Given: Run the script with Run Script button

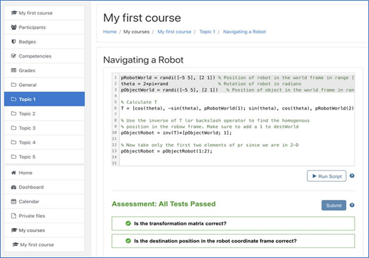Looking at the screenshot, I should pos(326,176).
